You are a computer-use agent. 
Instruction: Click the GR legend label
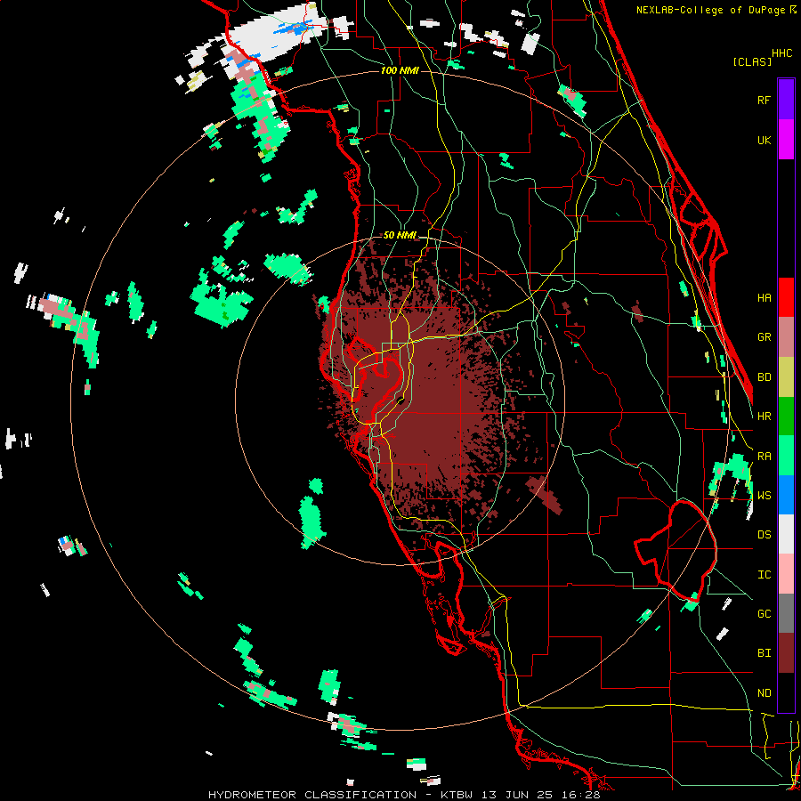pos(764,337)
